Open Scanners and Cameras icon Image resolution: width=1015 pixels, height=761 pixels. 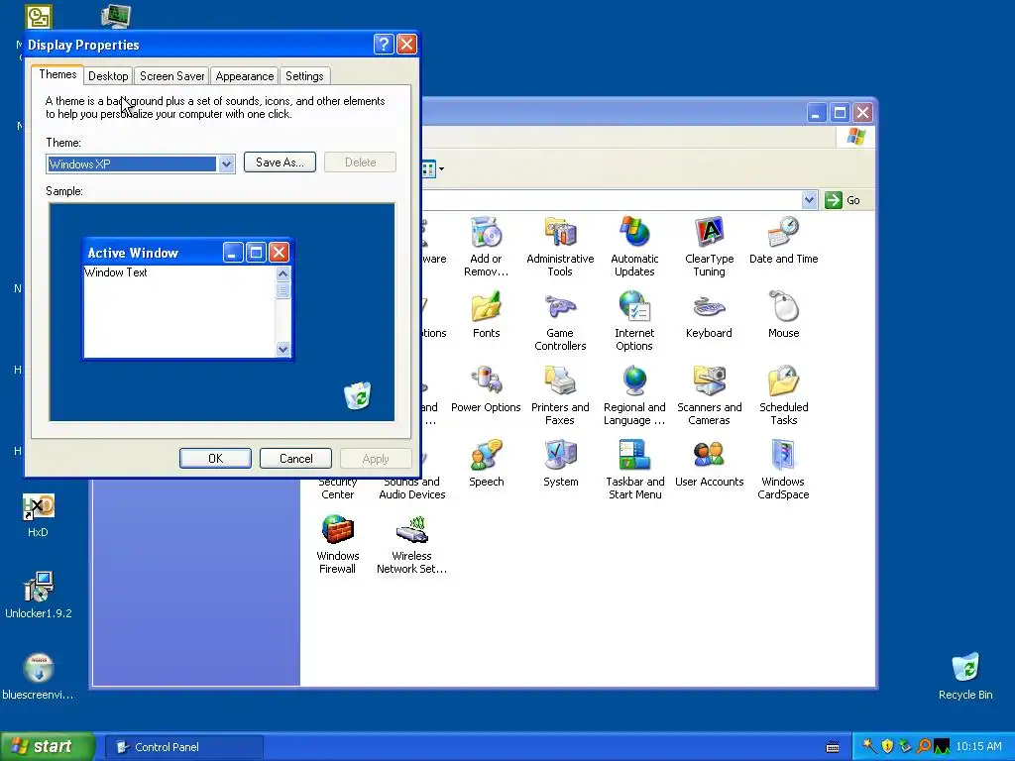coord(710,381)
